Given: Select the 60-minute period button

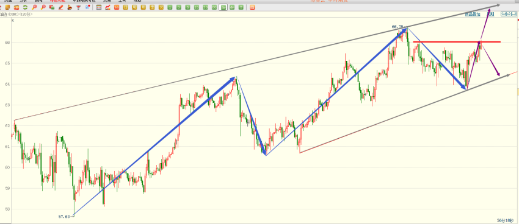Looking at the screenshot, I should click(214, 7).
